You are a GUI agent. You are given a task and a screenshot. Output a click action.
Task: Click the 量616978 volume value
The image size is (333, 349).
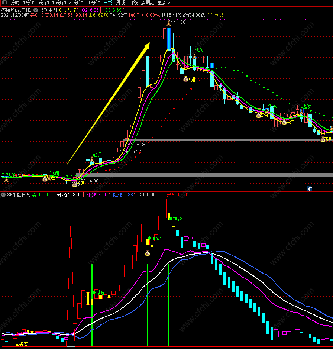(98, 15)
